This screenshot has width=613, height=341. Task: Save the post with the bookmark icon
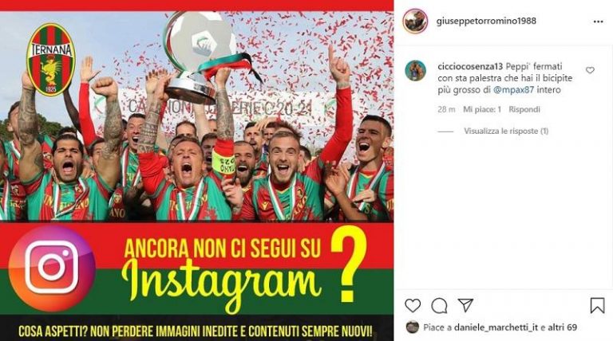click(597, 305)
